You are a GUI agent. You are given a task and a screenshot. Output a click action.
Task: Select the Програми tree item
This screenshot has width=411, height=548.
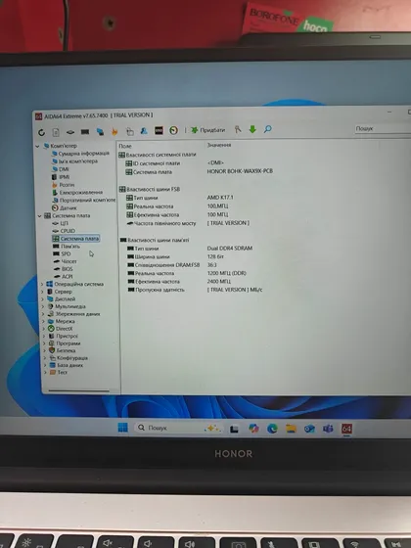(65, 343)
